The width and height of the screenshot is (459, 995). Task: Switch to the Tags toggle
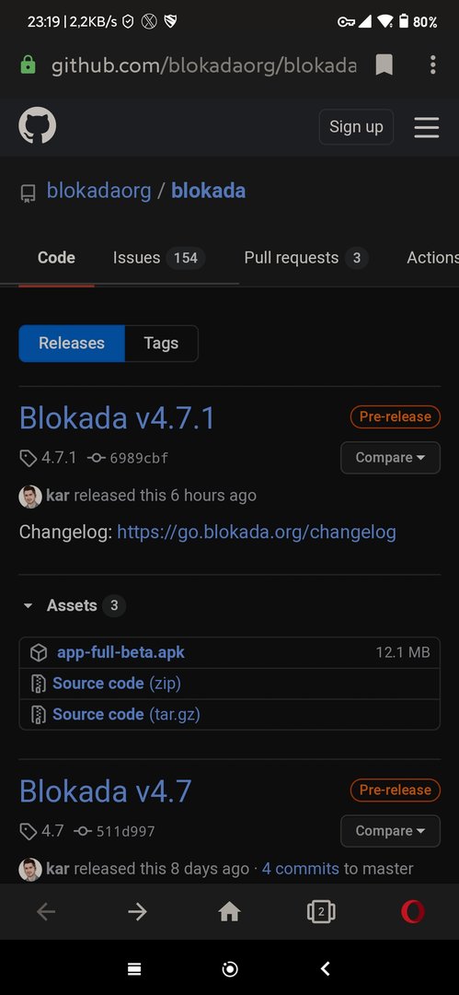coord(161,344)
